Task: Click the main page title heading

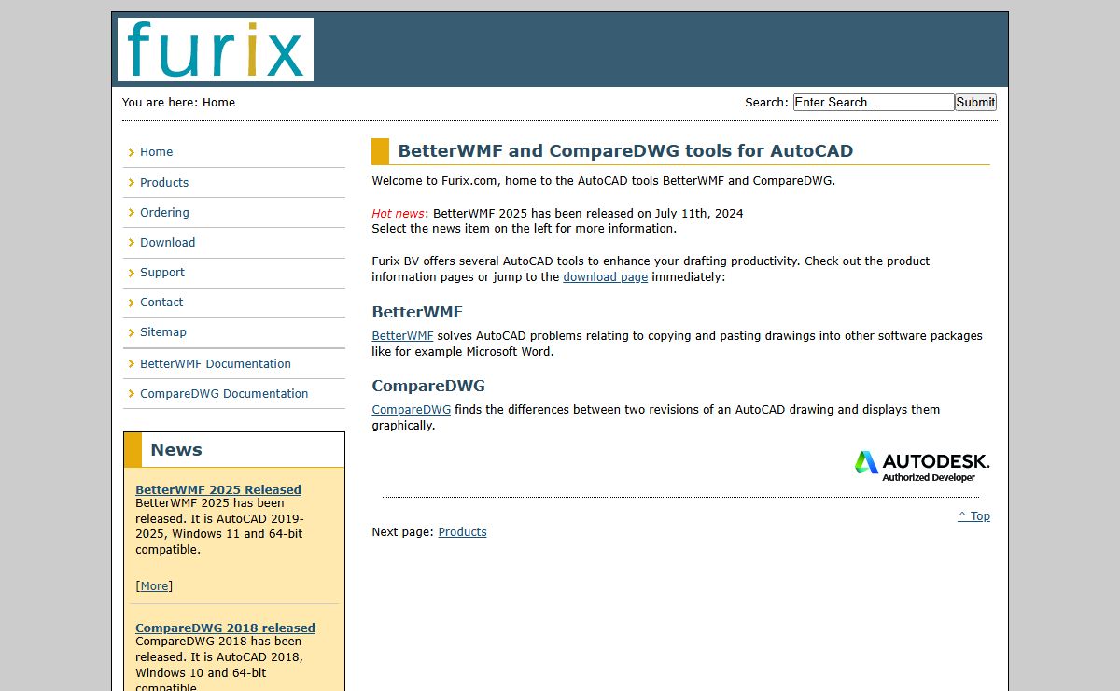Action: [625, 151]
